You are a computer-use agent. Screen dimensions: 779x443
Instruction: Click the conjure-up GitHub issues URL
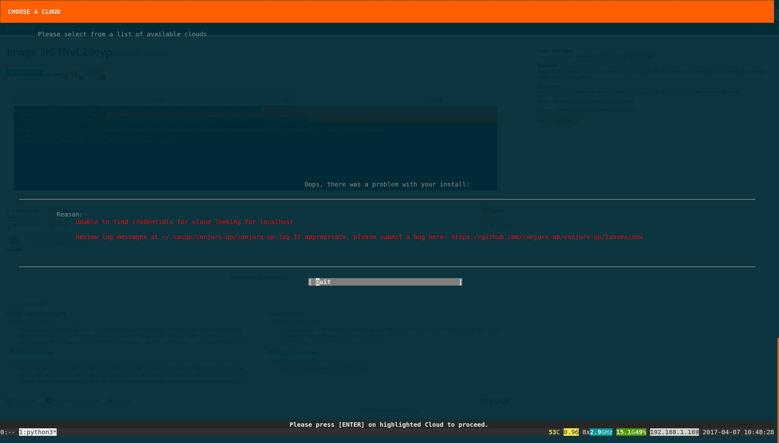click(547, 237)
